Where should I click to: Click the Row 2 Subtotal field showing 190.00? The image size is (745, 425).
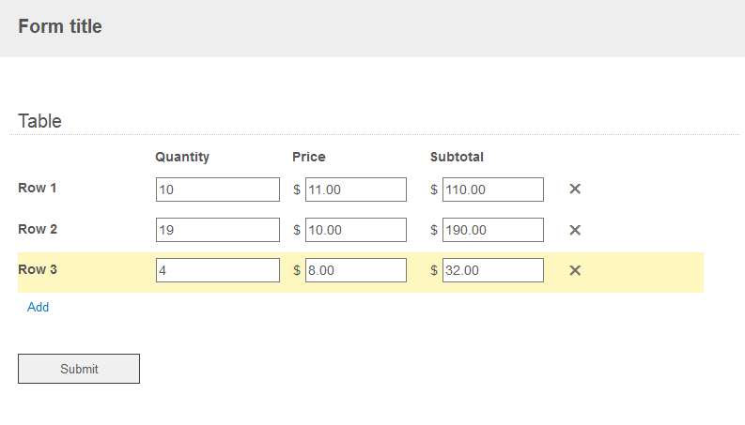click(492, 230)
